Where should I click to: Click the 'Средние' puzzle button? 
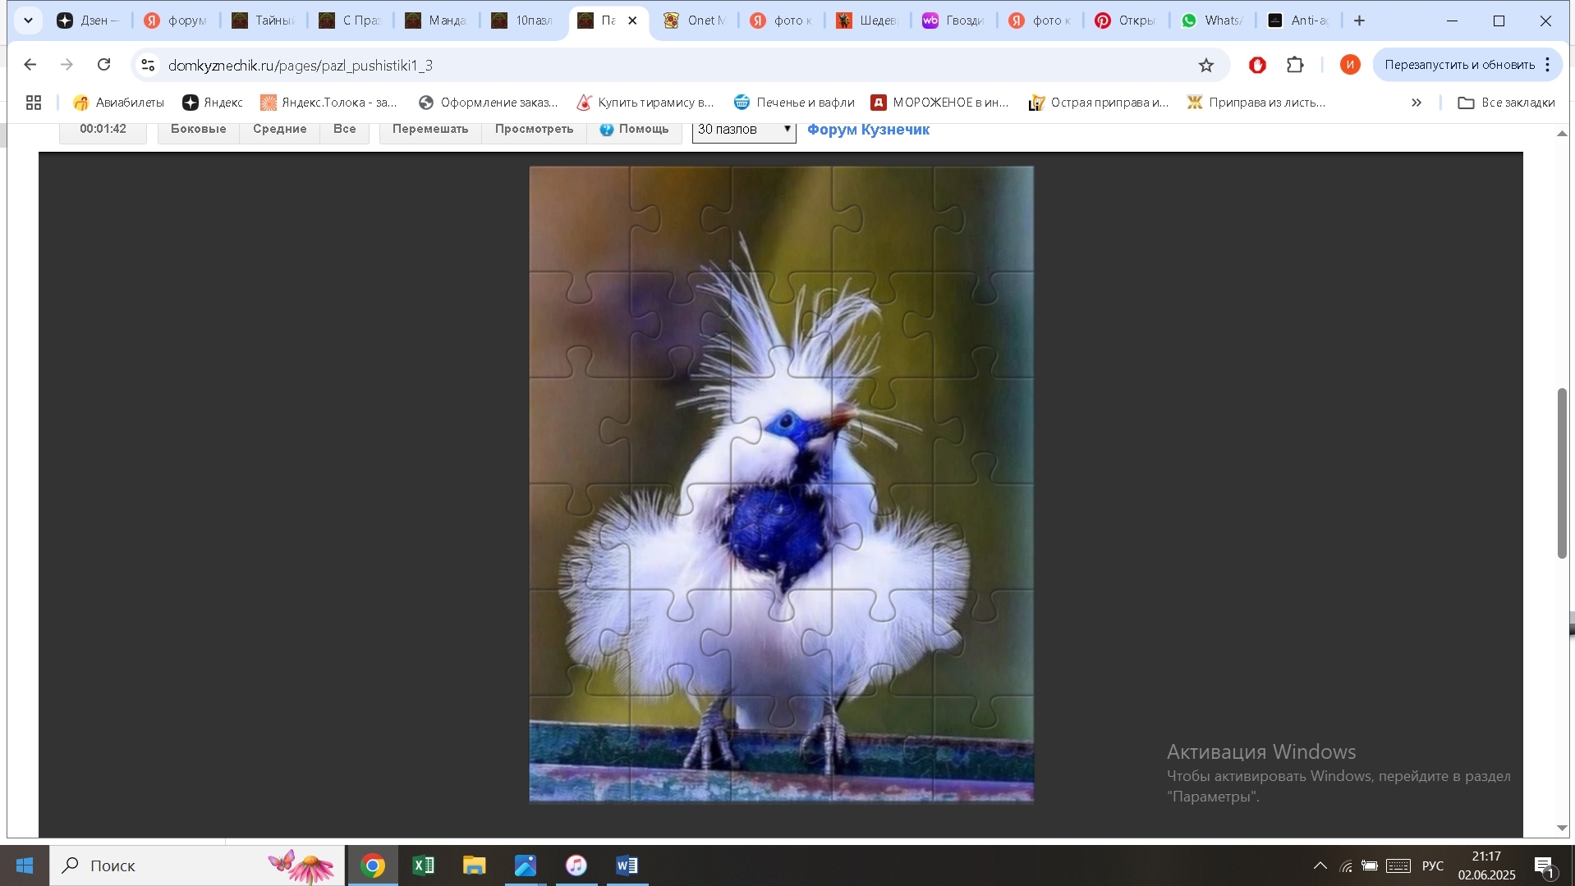tap(280, 130)
